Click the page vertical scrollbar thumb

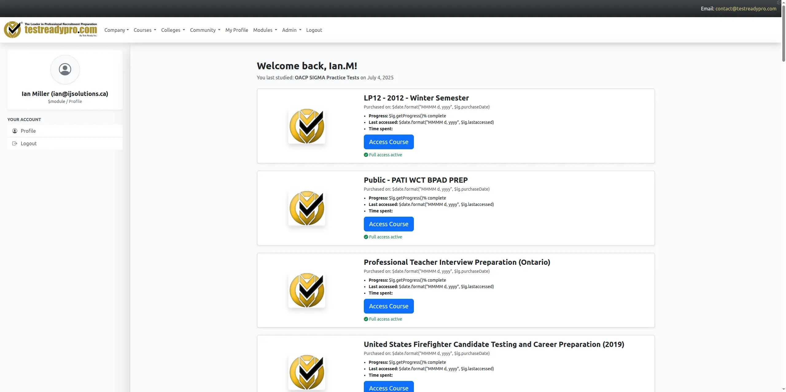(784, 33)
